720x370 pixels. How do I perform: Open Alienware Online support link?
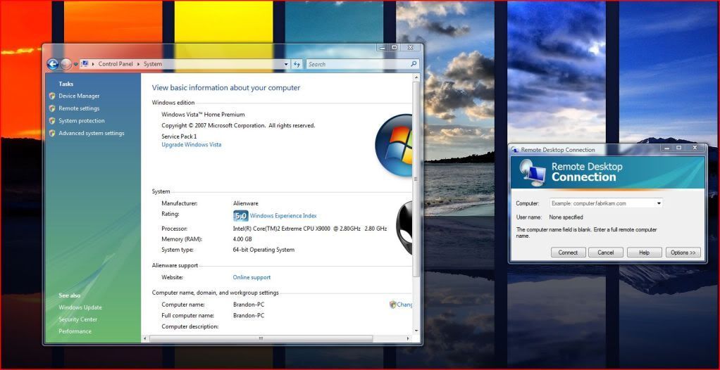tap(252, 277)
